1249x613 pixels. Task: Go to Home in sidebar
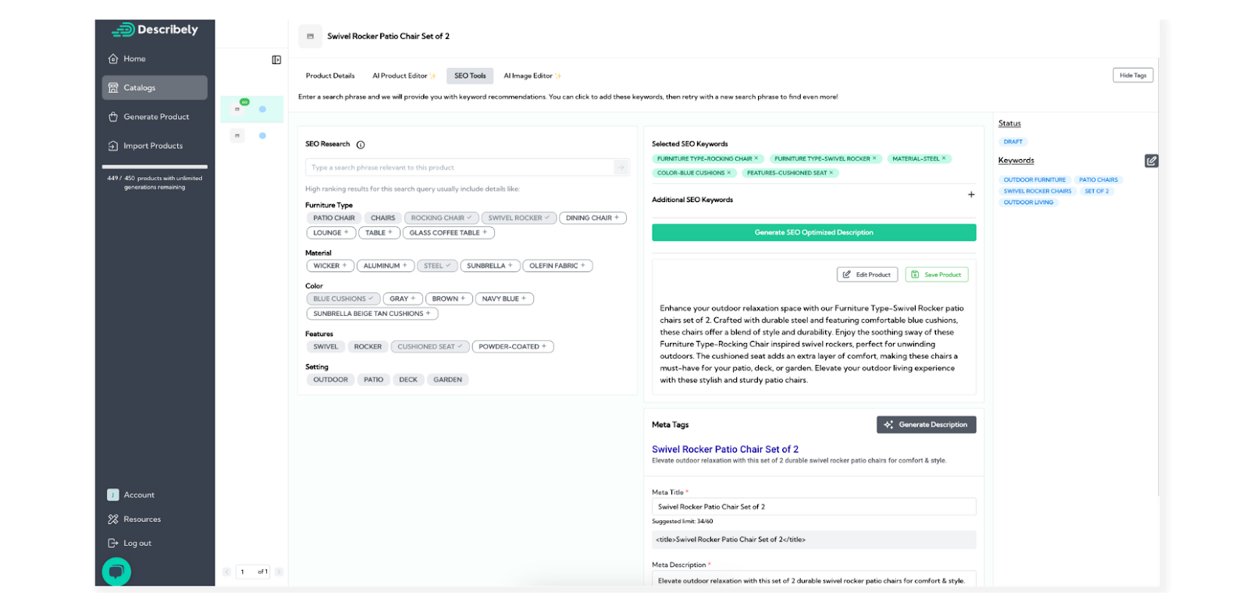click(134, 59)
